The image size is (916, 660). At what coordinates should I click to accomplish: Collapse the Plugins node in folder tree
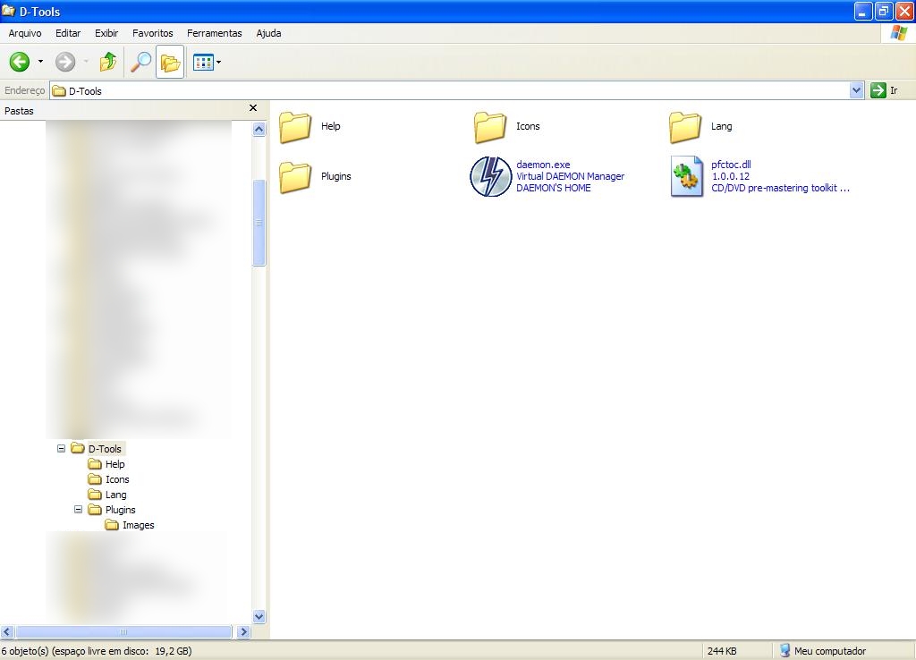tap(79, 510)
